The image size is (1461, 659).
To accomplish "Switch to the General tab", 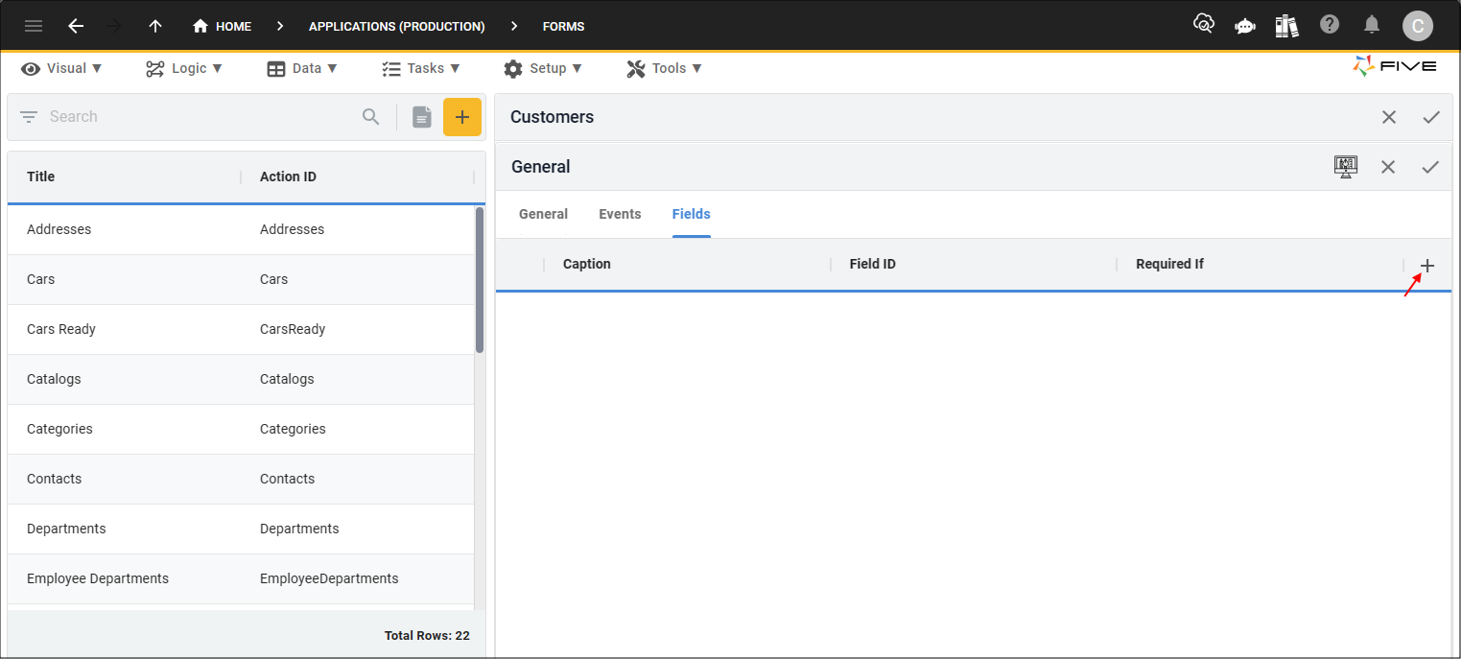I will pos(543,214).
